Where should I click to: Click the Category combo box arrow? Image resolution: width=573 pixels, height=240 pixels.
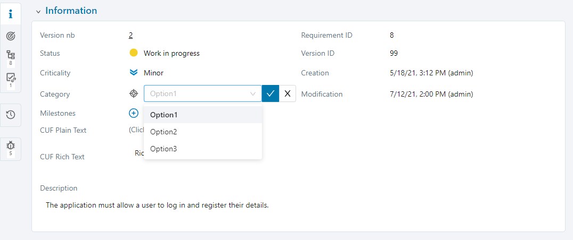253,94
